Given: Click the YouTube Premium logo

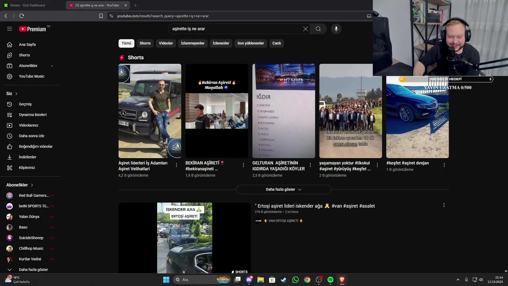Looking at the screenshot, I should pos(33,29).
